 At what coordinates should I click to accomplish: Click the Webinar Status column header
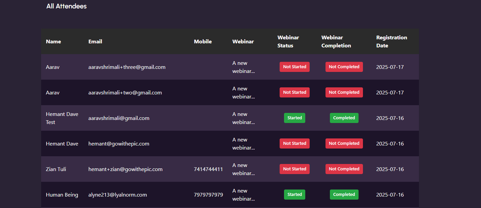(x=288, y=42)
